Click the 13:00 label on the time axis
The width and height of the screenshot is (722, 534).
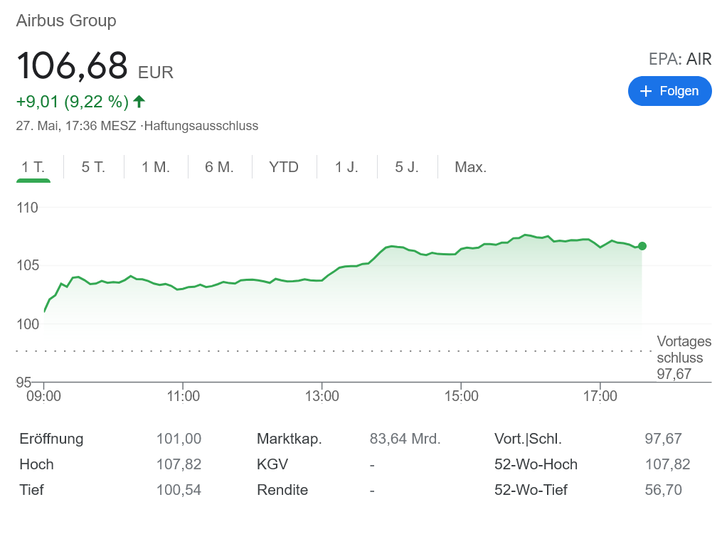(x=322, y=396)
